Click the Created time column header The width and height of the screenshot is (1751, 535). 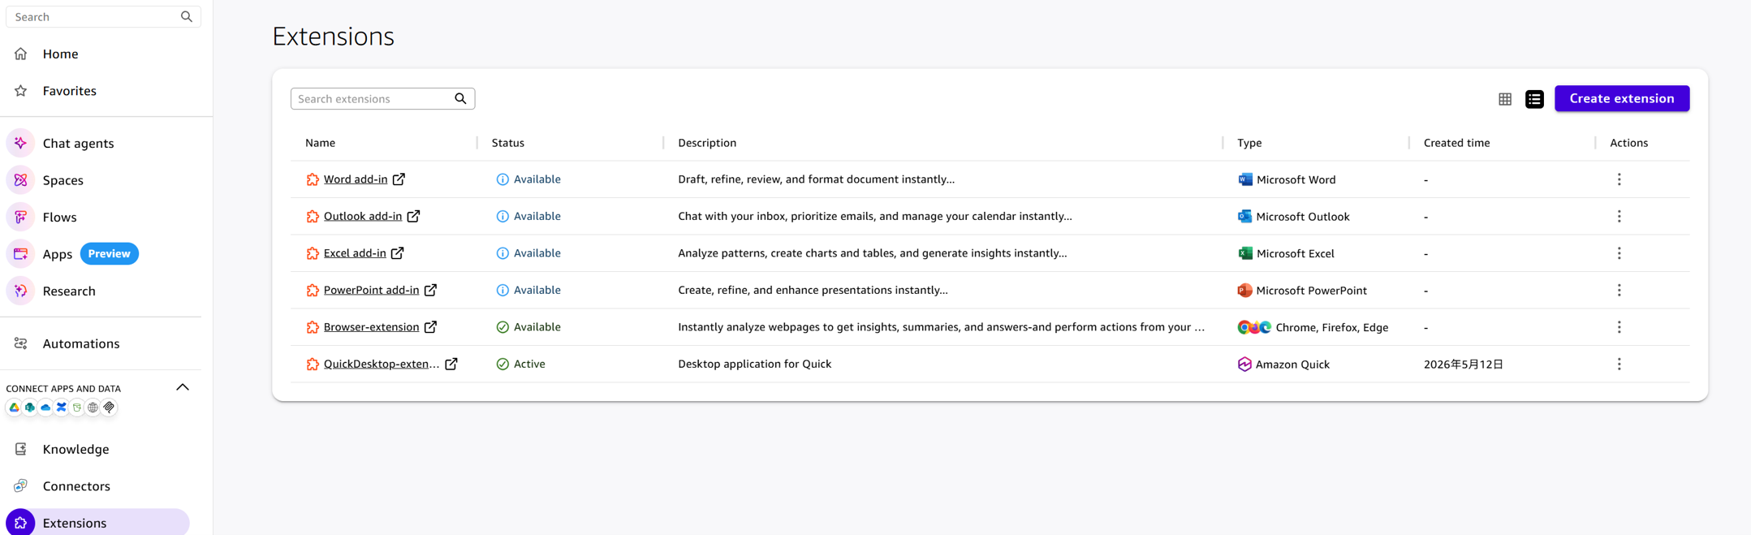point(1456,143)
